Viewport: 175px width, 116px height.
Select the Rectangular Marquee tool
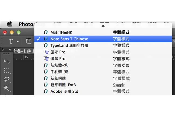7,70
